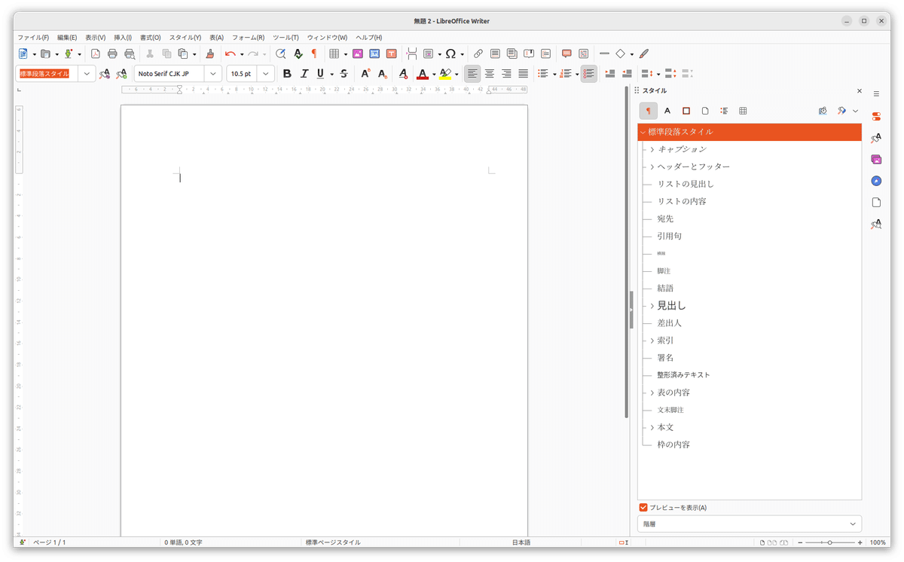Close the スタイル sidebar panel

tap(860, 91)
